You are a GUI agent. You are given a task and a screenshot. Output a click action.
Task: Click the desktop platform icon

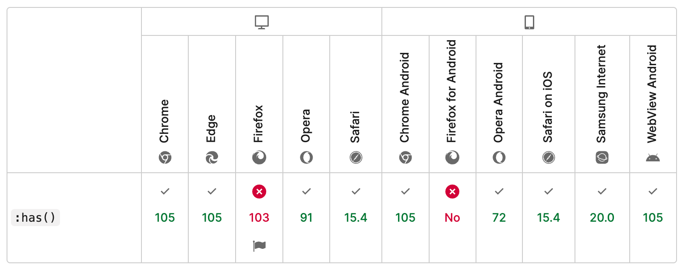pyautogui.click(x=261, y=22)
